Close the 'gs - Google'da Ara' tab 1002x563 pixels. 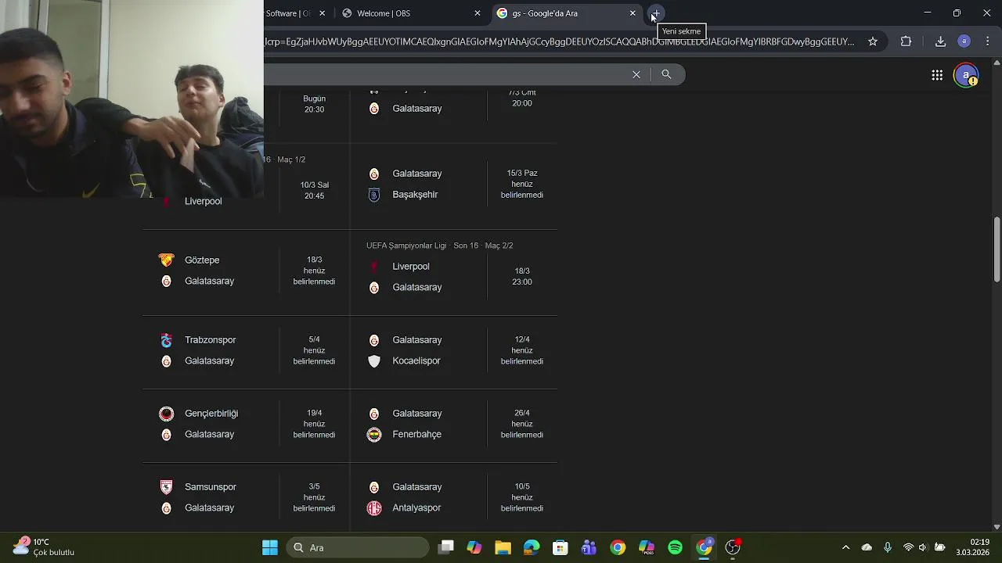633,13
